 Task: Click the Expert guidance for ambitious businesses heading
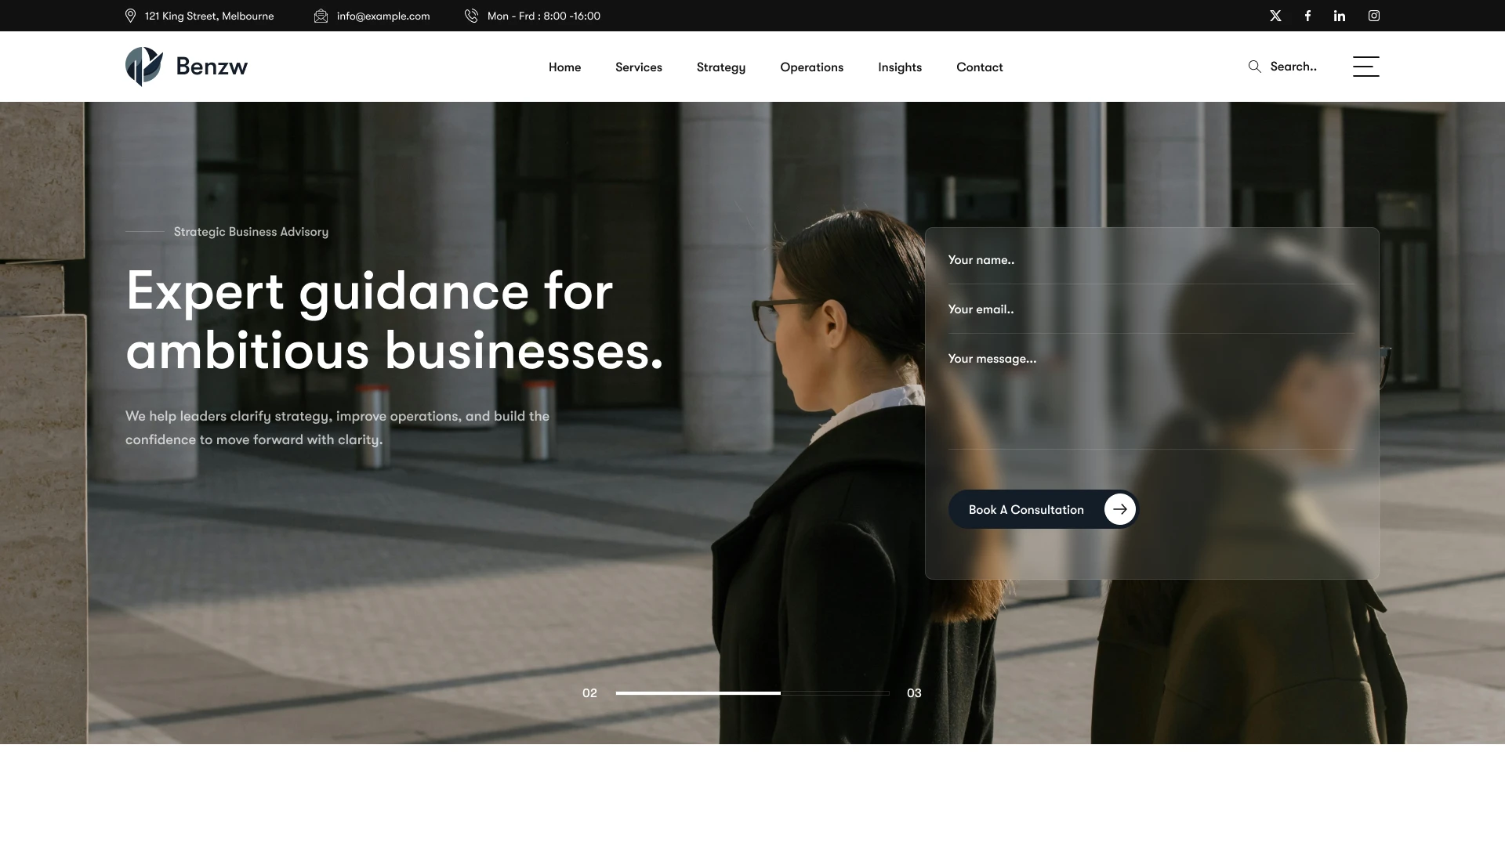394,321
